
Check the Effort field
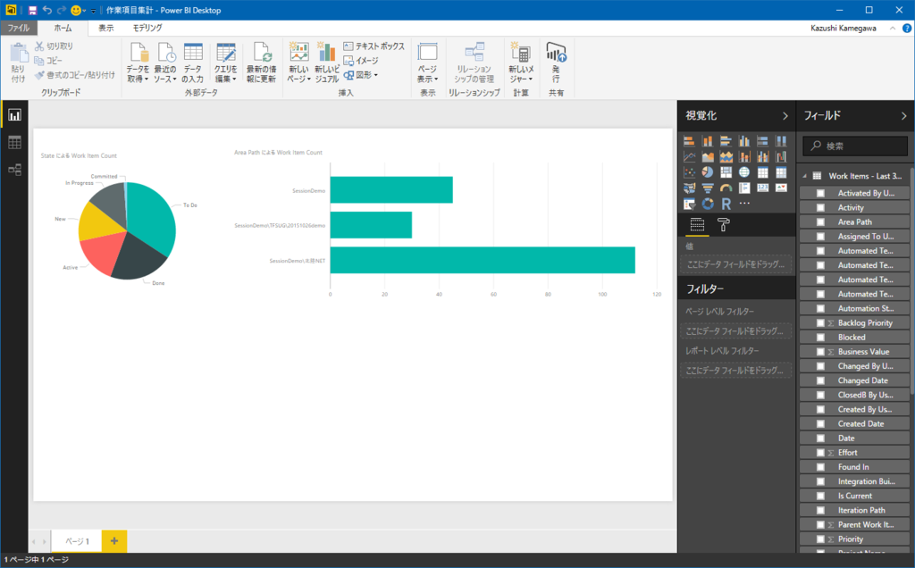click(x=820, y=453)
